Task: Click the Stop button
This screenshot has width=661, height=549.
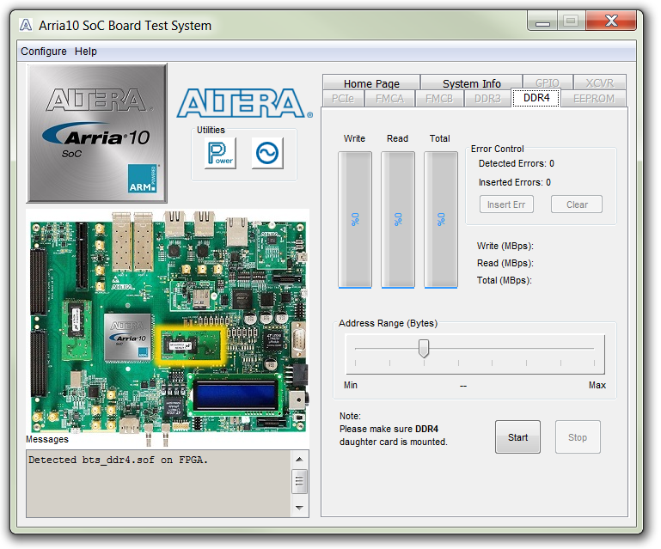Action: point(578,437)
